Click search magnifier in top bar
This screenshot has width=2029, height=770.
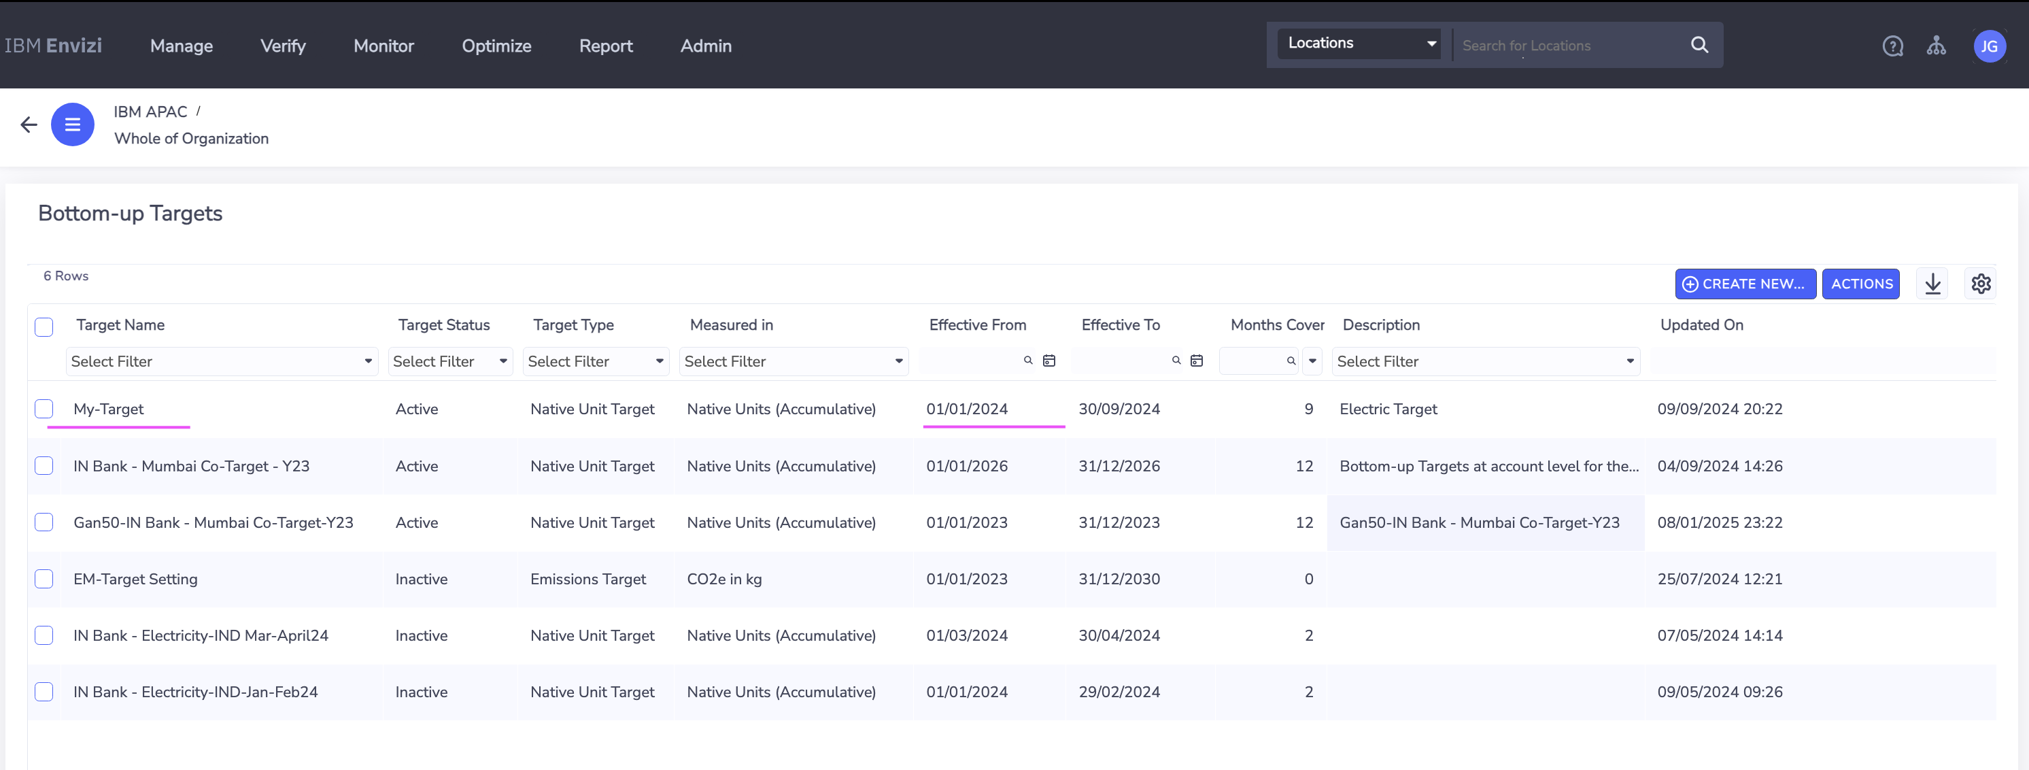(1699, 46)
